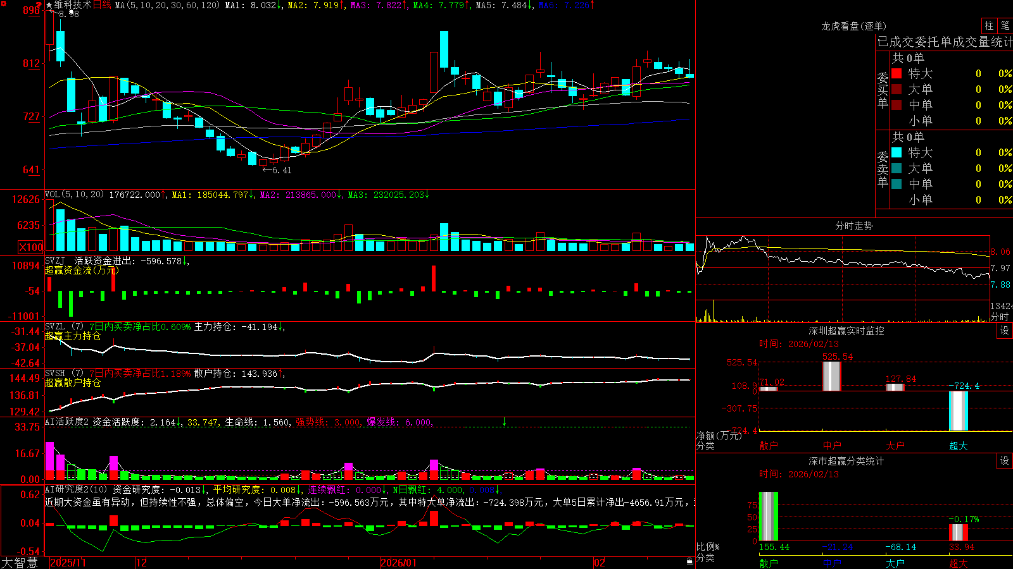This screenshot has height=569, width=1013.
Task: Click MA(5,10,20,30,60,120) indicator parameters
Action: 167,5
